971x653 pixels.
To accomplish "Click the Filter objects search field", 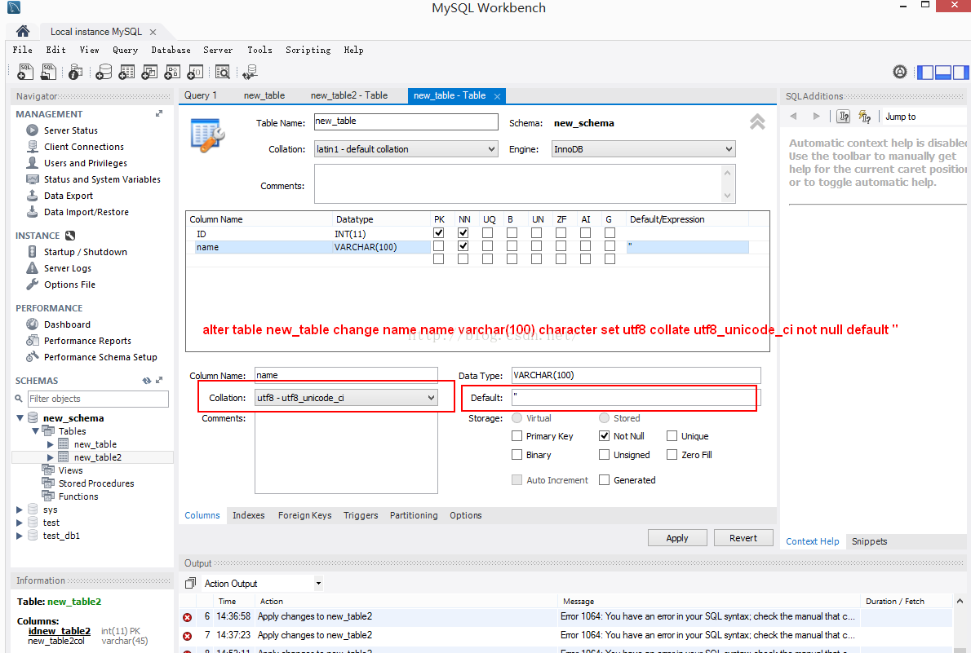I will coord(98,399).
